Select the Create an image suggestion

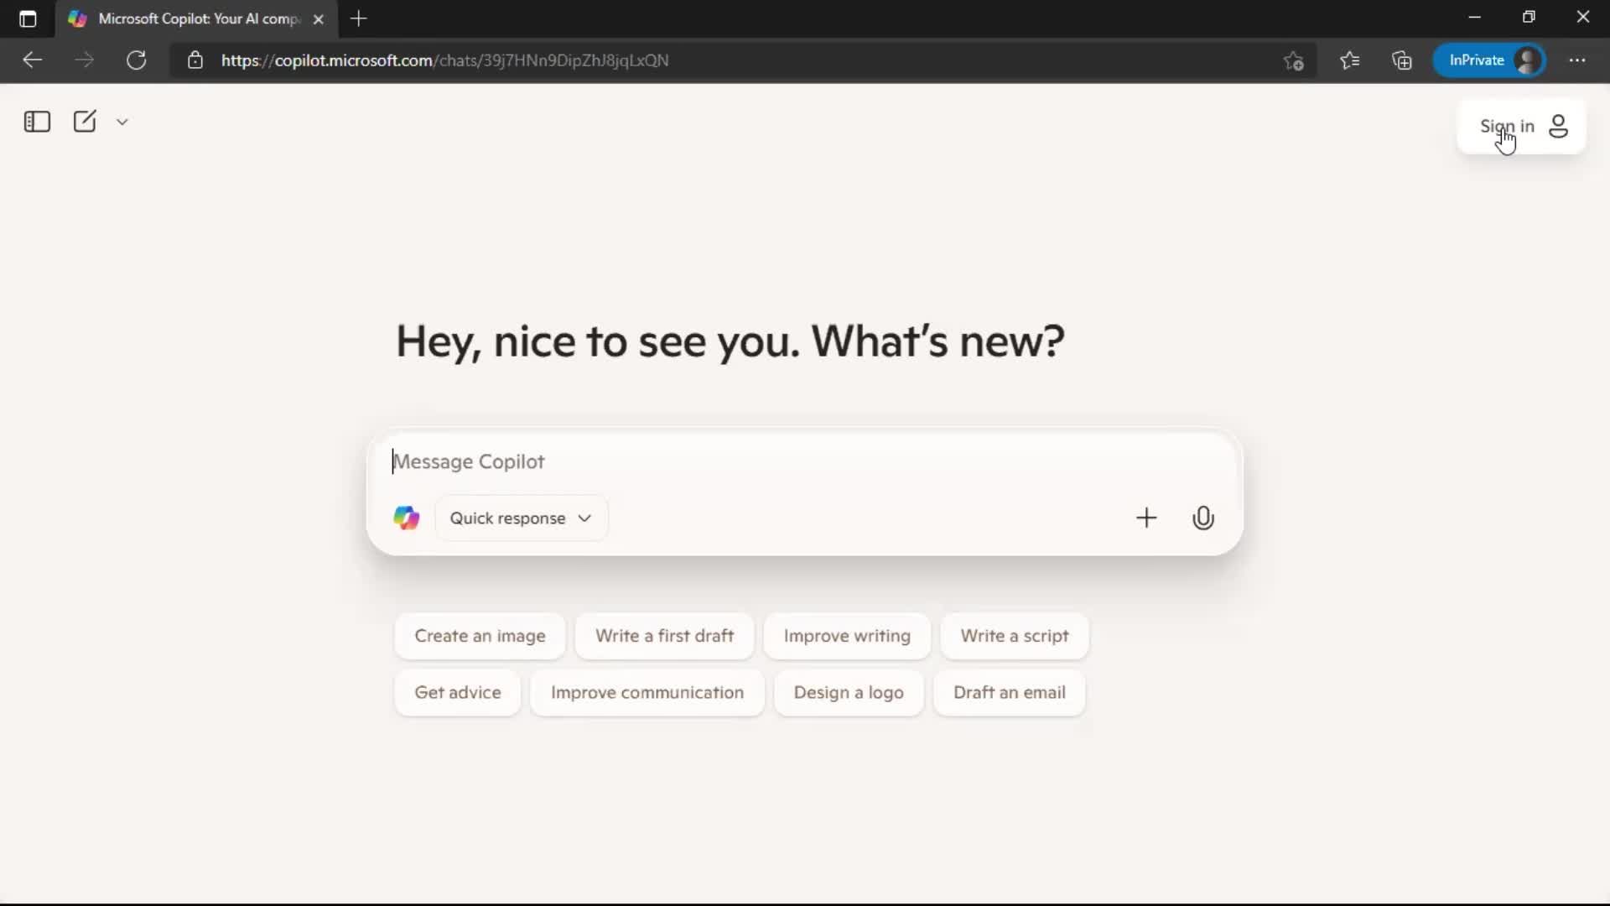(x=480, y=636)
